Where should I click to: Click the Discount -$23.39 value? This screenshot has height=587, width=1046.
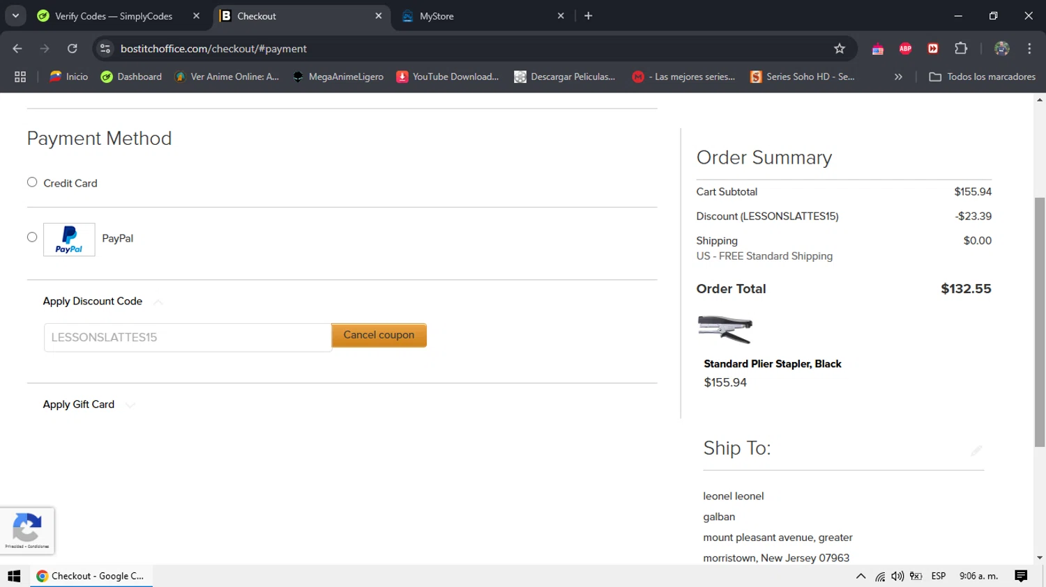point(973,217)
